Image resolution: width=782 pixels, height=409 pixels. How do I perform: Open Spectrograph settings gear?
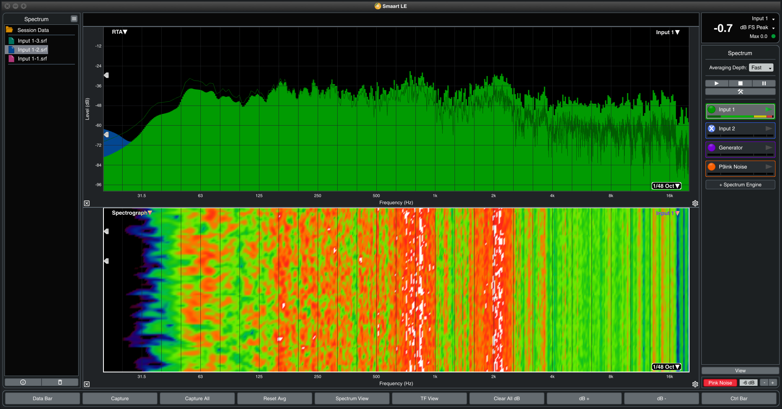695,384
